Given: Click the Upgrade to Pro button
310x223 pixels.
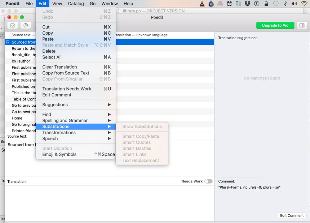Looking at the screenshot, I should (x=275, y=25).
